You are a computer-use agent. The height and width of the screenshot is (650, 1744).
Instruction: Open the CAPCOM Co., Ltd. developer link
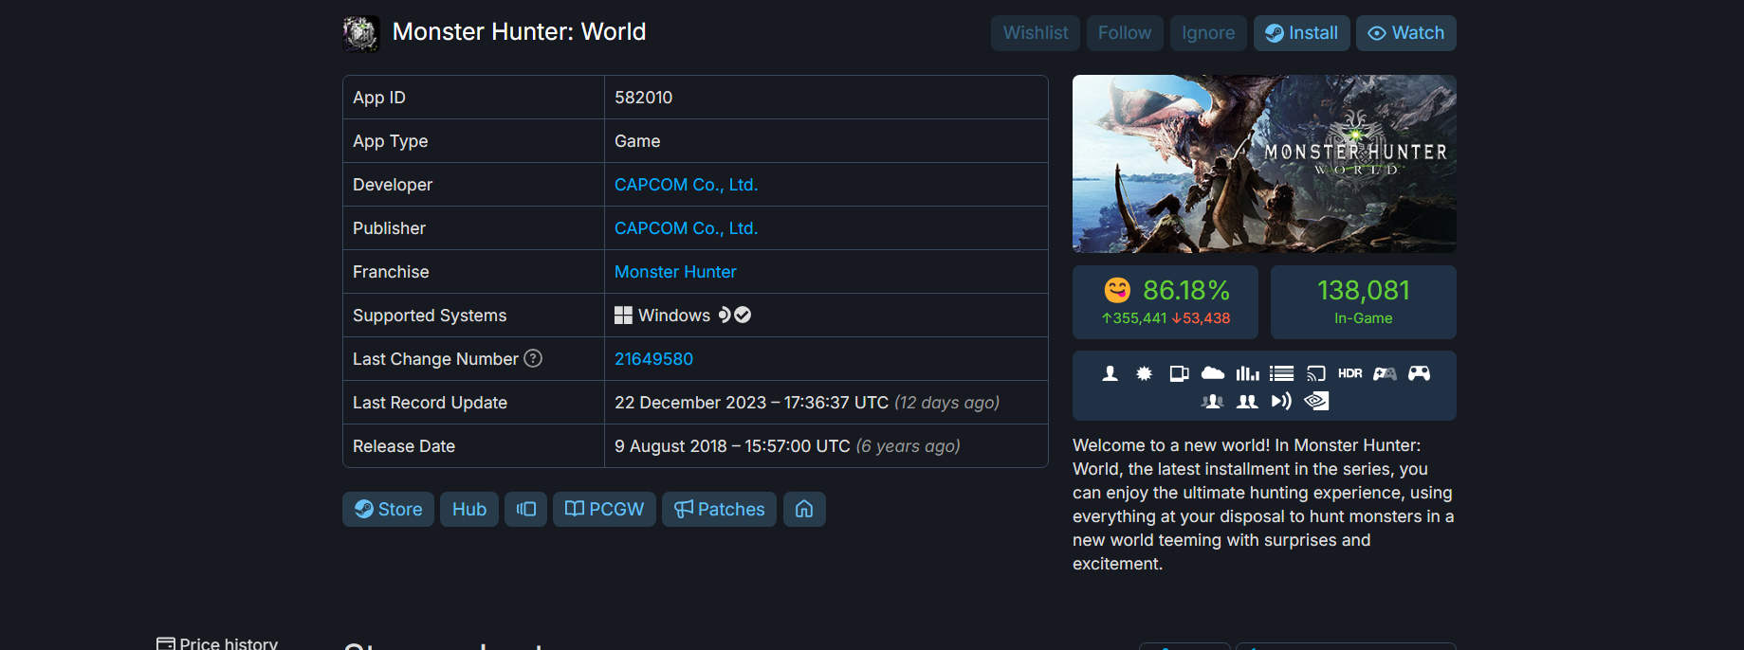tap(686, 185)
